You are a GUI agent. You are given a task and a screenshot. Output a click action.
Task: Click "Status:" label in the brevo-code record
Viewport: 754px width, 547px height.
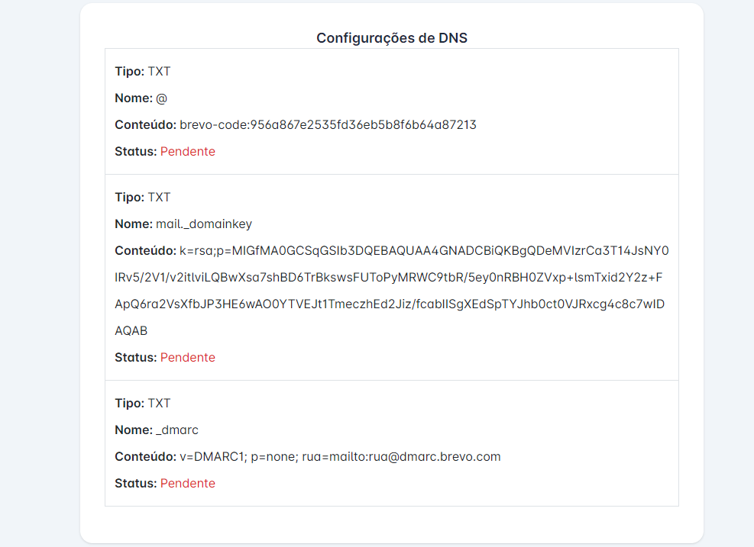click(136, 151)
